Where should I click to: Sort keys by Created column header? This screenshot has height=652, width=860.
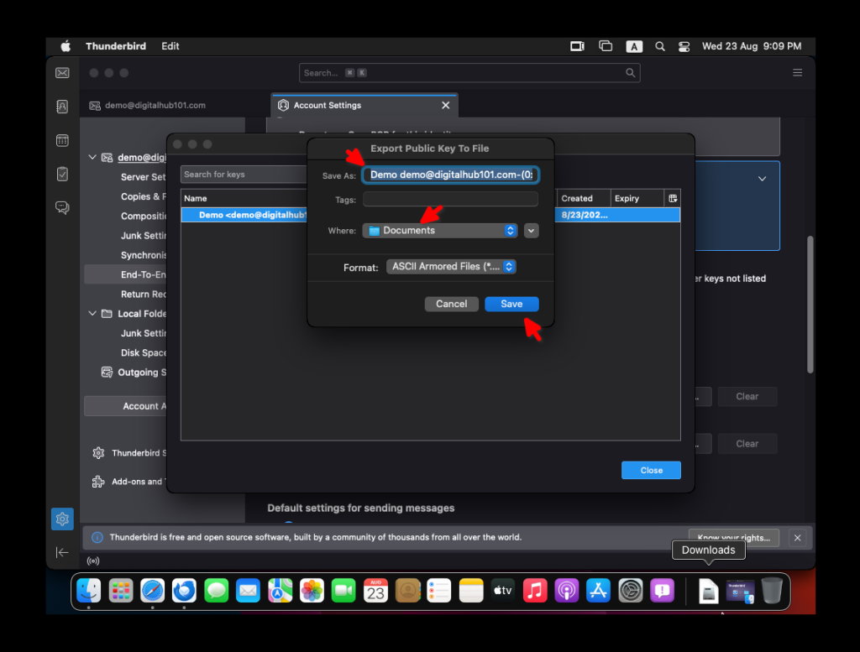click(x=583, y=198)
